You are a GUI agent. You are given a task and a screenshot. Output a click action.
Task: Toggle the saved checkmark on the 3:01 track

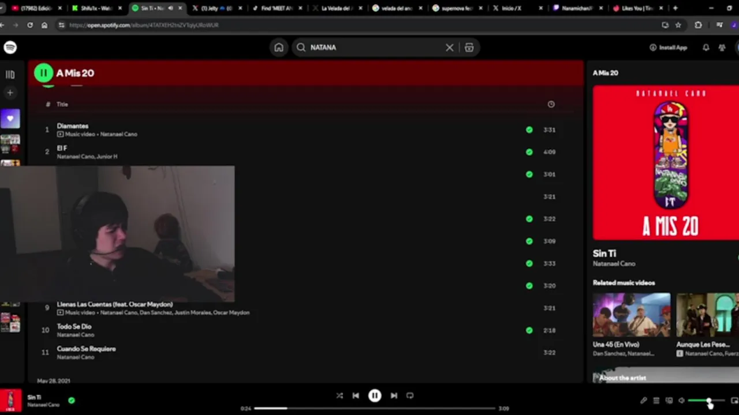point(529,174)
